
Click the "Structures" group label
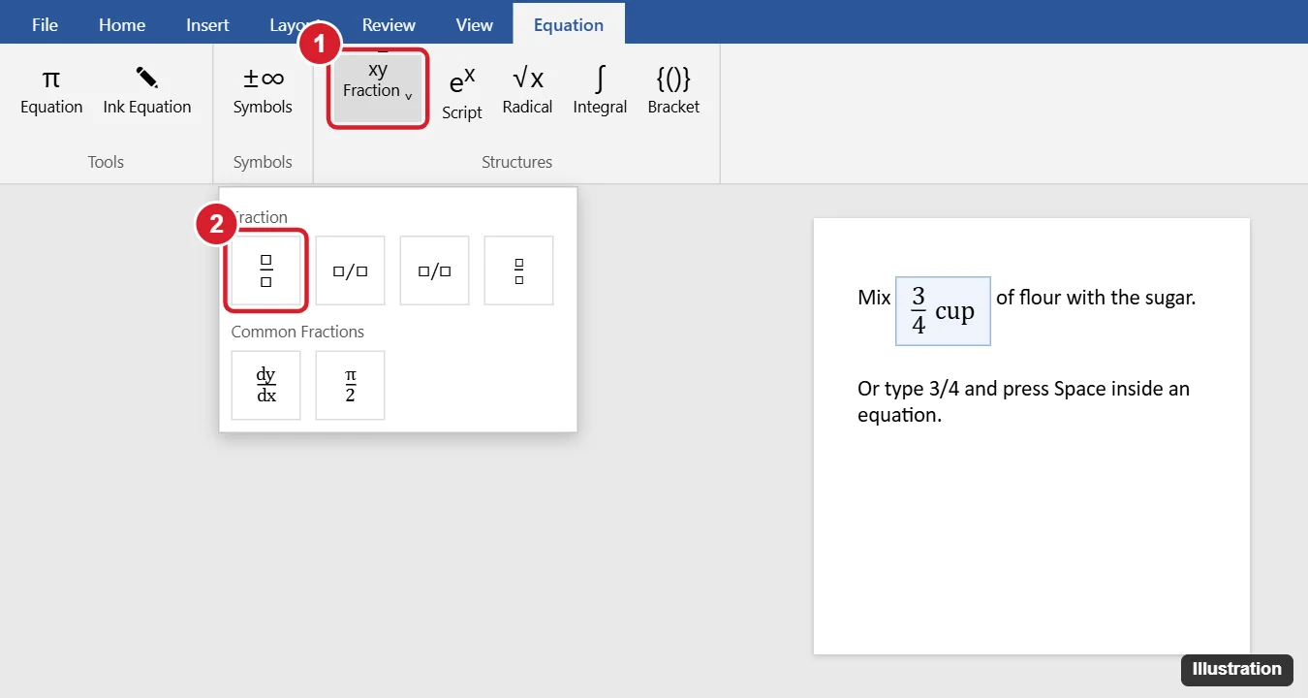pyautogui.click(x=516, y=162)
